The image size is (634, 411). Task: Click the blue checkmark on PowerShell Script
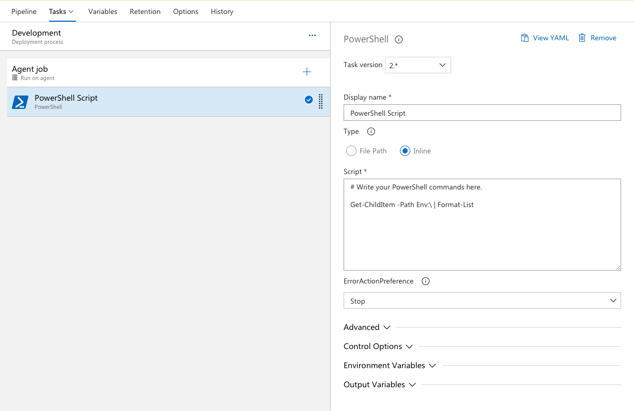308,100
